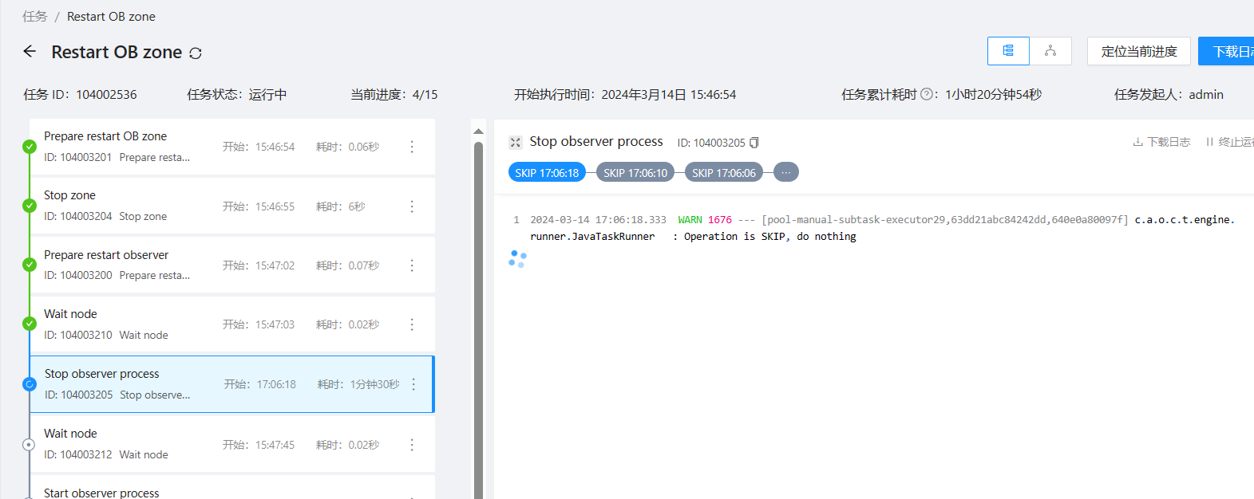Image resolution: width=1254 pixels, height=499 pixels.
Task: Click 任务发起人: admin text
Action: pyautogui.click(x=1169, y=94)
